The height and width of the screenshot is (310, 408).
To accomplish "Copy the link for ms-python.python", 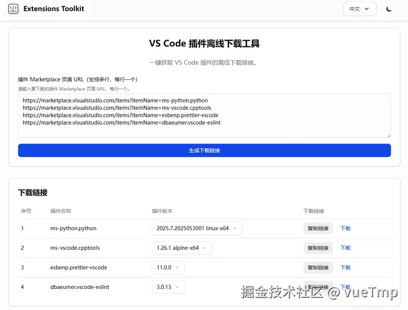I will (x=318, y=228).
